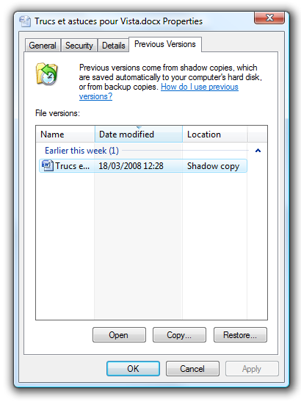301x402 pixels.
Task: Select the Previous Versions tab
Action: click(x=165, y=44)
